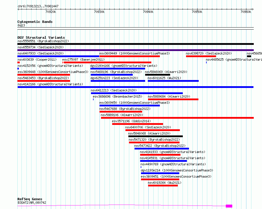Image resolution: width=262 pixels, height=209 pixels.
Task: Select the 70960k ruler mark
Action: click(x=246, y=12)
